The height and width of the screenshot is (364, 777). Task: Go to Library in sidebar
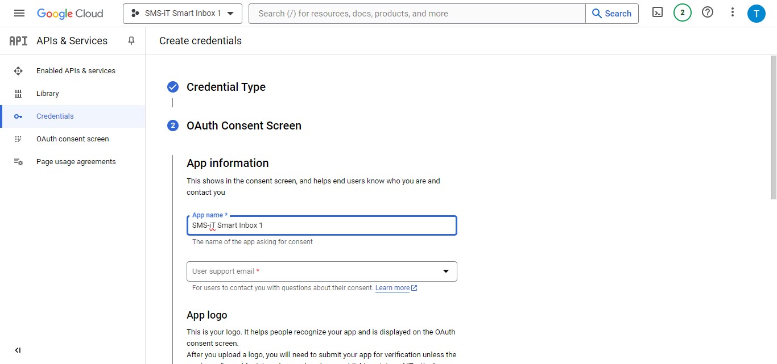coord(48,94)
